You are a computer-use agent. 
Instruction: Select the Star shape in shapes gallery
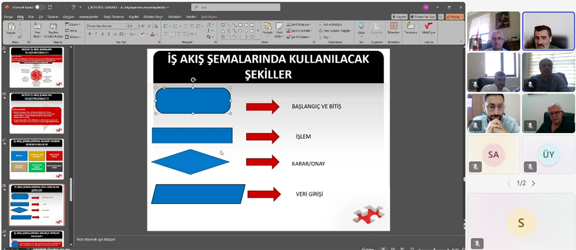[252, 37]
